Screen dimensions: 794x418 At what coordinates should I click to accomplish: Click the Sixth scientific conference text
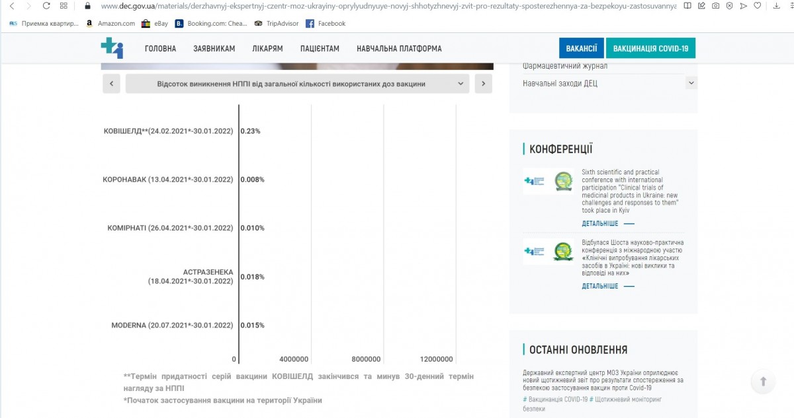[x=630, y=192]
